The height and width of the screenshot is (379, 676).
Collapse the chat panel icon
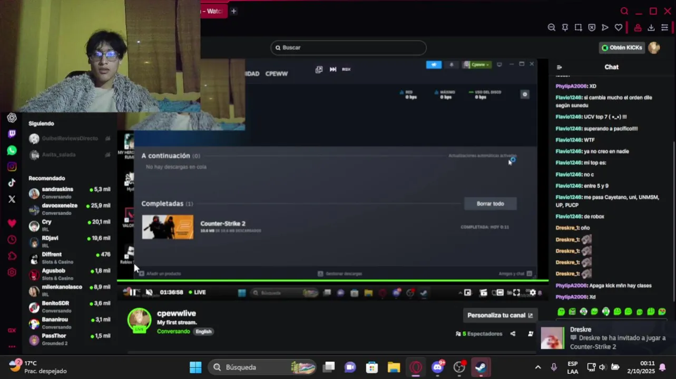click(559, 67)
